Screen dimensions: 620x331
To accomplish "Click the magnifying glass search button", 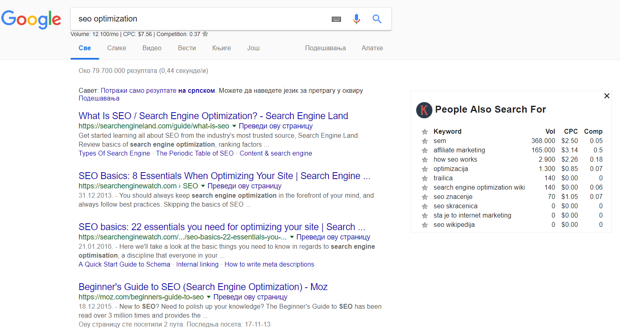I will tap(377, 19).
